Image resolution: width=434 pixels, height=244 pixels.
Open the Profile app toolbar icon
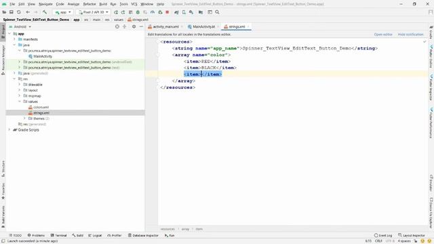point(153,12)
